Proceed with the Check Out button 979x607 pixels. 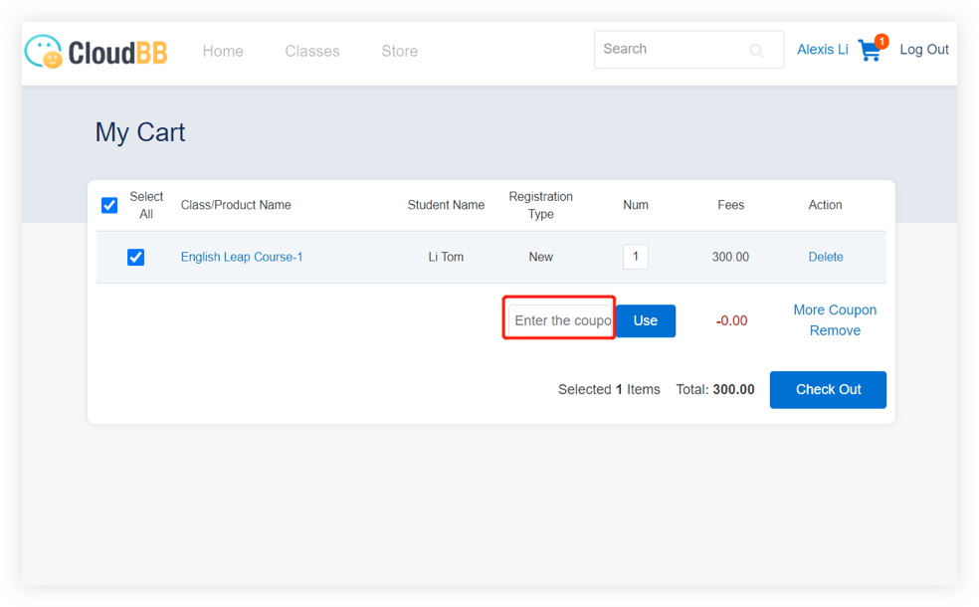click(x=828, y=390)
